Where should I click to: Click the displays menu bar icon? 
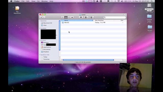pos(108,1)
